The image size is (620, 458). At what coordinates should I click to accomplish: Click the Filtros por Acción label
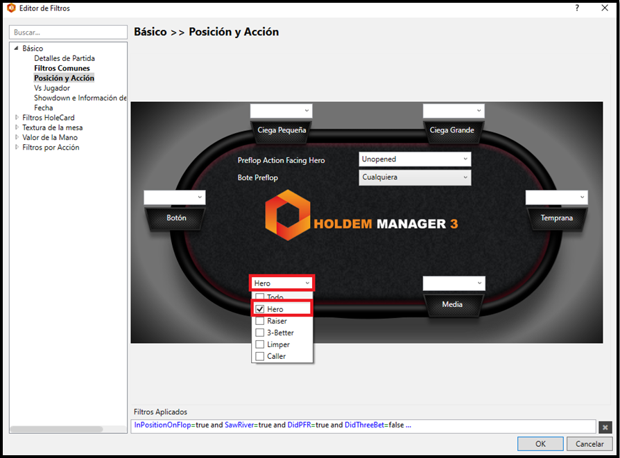coord(51,147)
